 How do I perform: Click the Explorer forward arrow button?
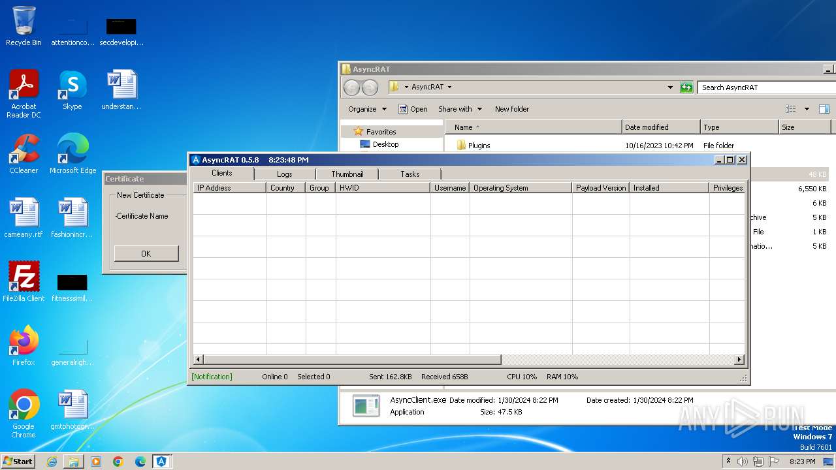[x=370, y=87]
